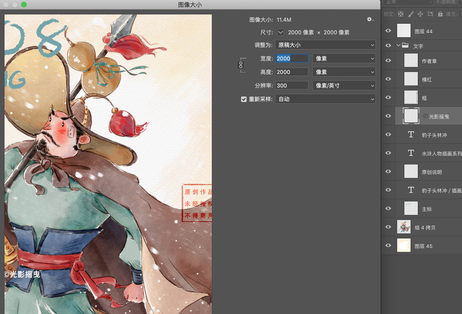Open the 重新采样 method dropdown
The width and height of the screenshot is (462, 314).
point(325,99)
